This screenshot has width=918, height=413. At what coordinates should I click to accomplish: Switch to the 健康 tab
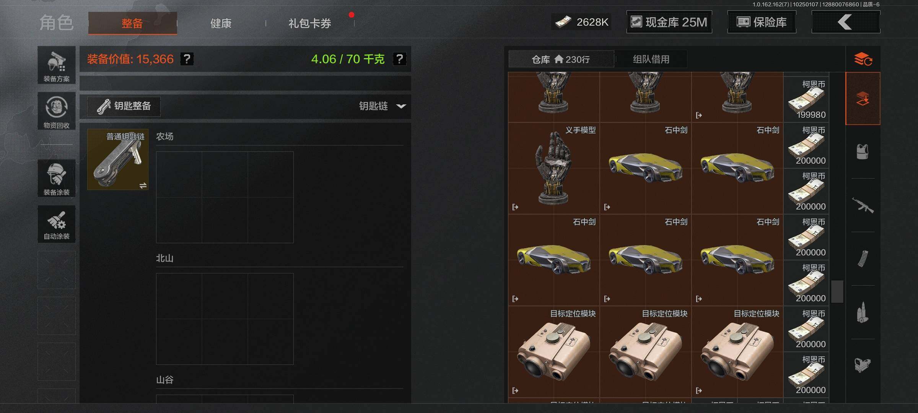[x=221, y=23]
